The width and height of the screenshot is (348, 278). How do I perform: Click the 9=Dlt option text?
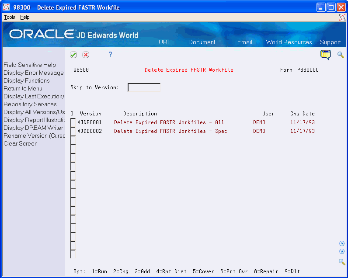click(x=292, y=271)
